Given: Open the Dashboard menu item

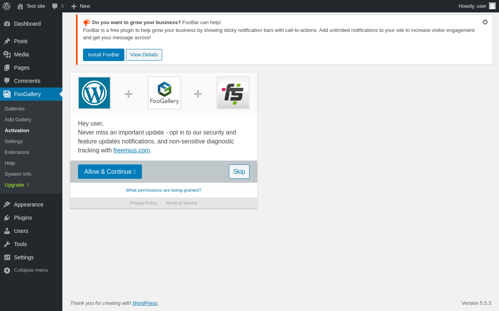Looking at the screenshot, I should (31, 24).
